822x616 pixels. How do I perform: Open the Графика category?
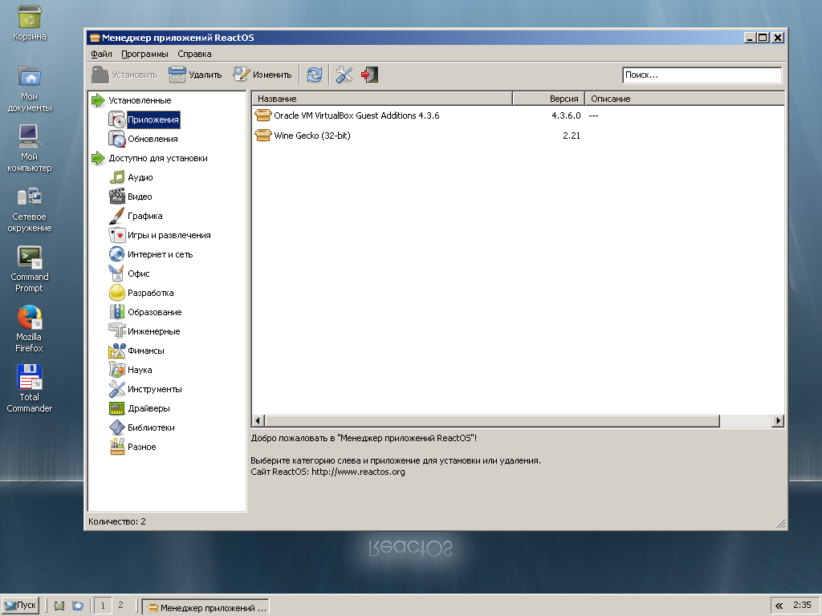[144, 216]
